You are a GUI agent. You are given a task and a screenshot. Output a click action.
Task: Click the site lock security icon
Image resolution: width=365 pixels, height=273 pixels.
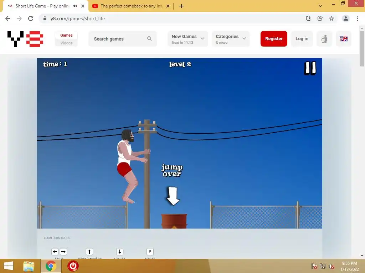(x=45, y=18)
